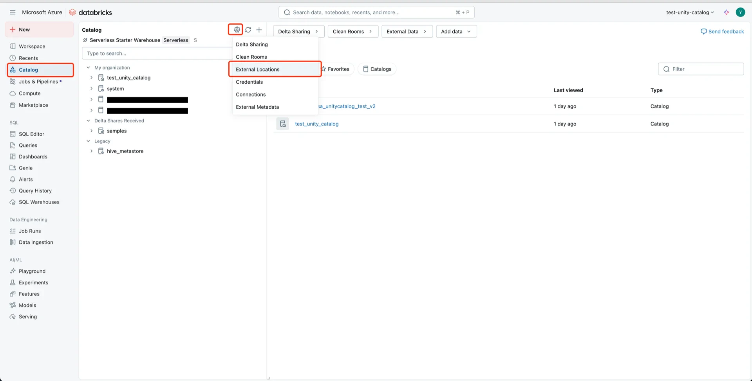Click Send feedback link
This screenshot has height=381, width=752.
tap(722, 31)
